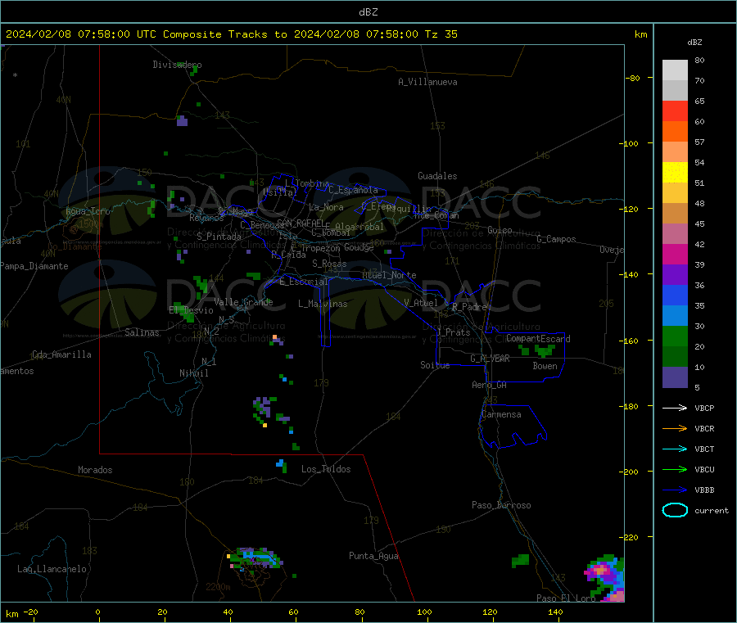Click the 'Soitue' map label
The height and width of the screenshot is (623, 737).
tap(435, 365)
